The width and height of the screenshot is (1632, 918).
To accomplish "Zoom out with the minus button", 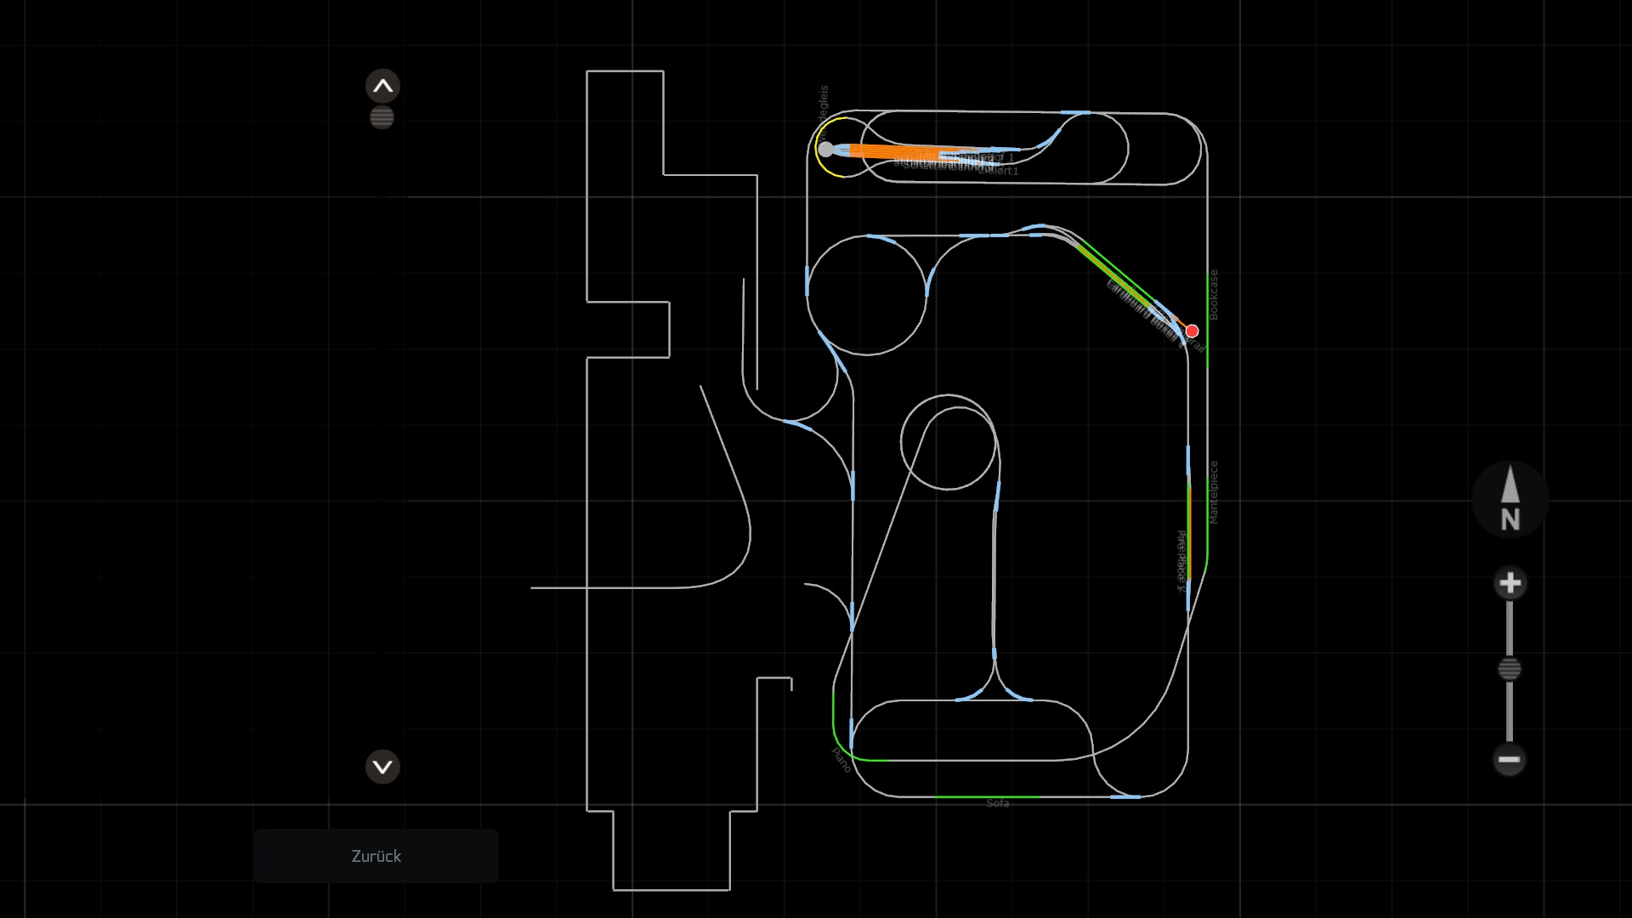I will click(1510, 759).
